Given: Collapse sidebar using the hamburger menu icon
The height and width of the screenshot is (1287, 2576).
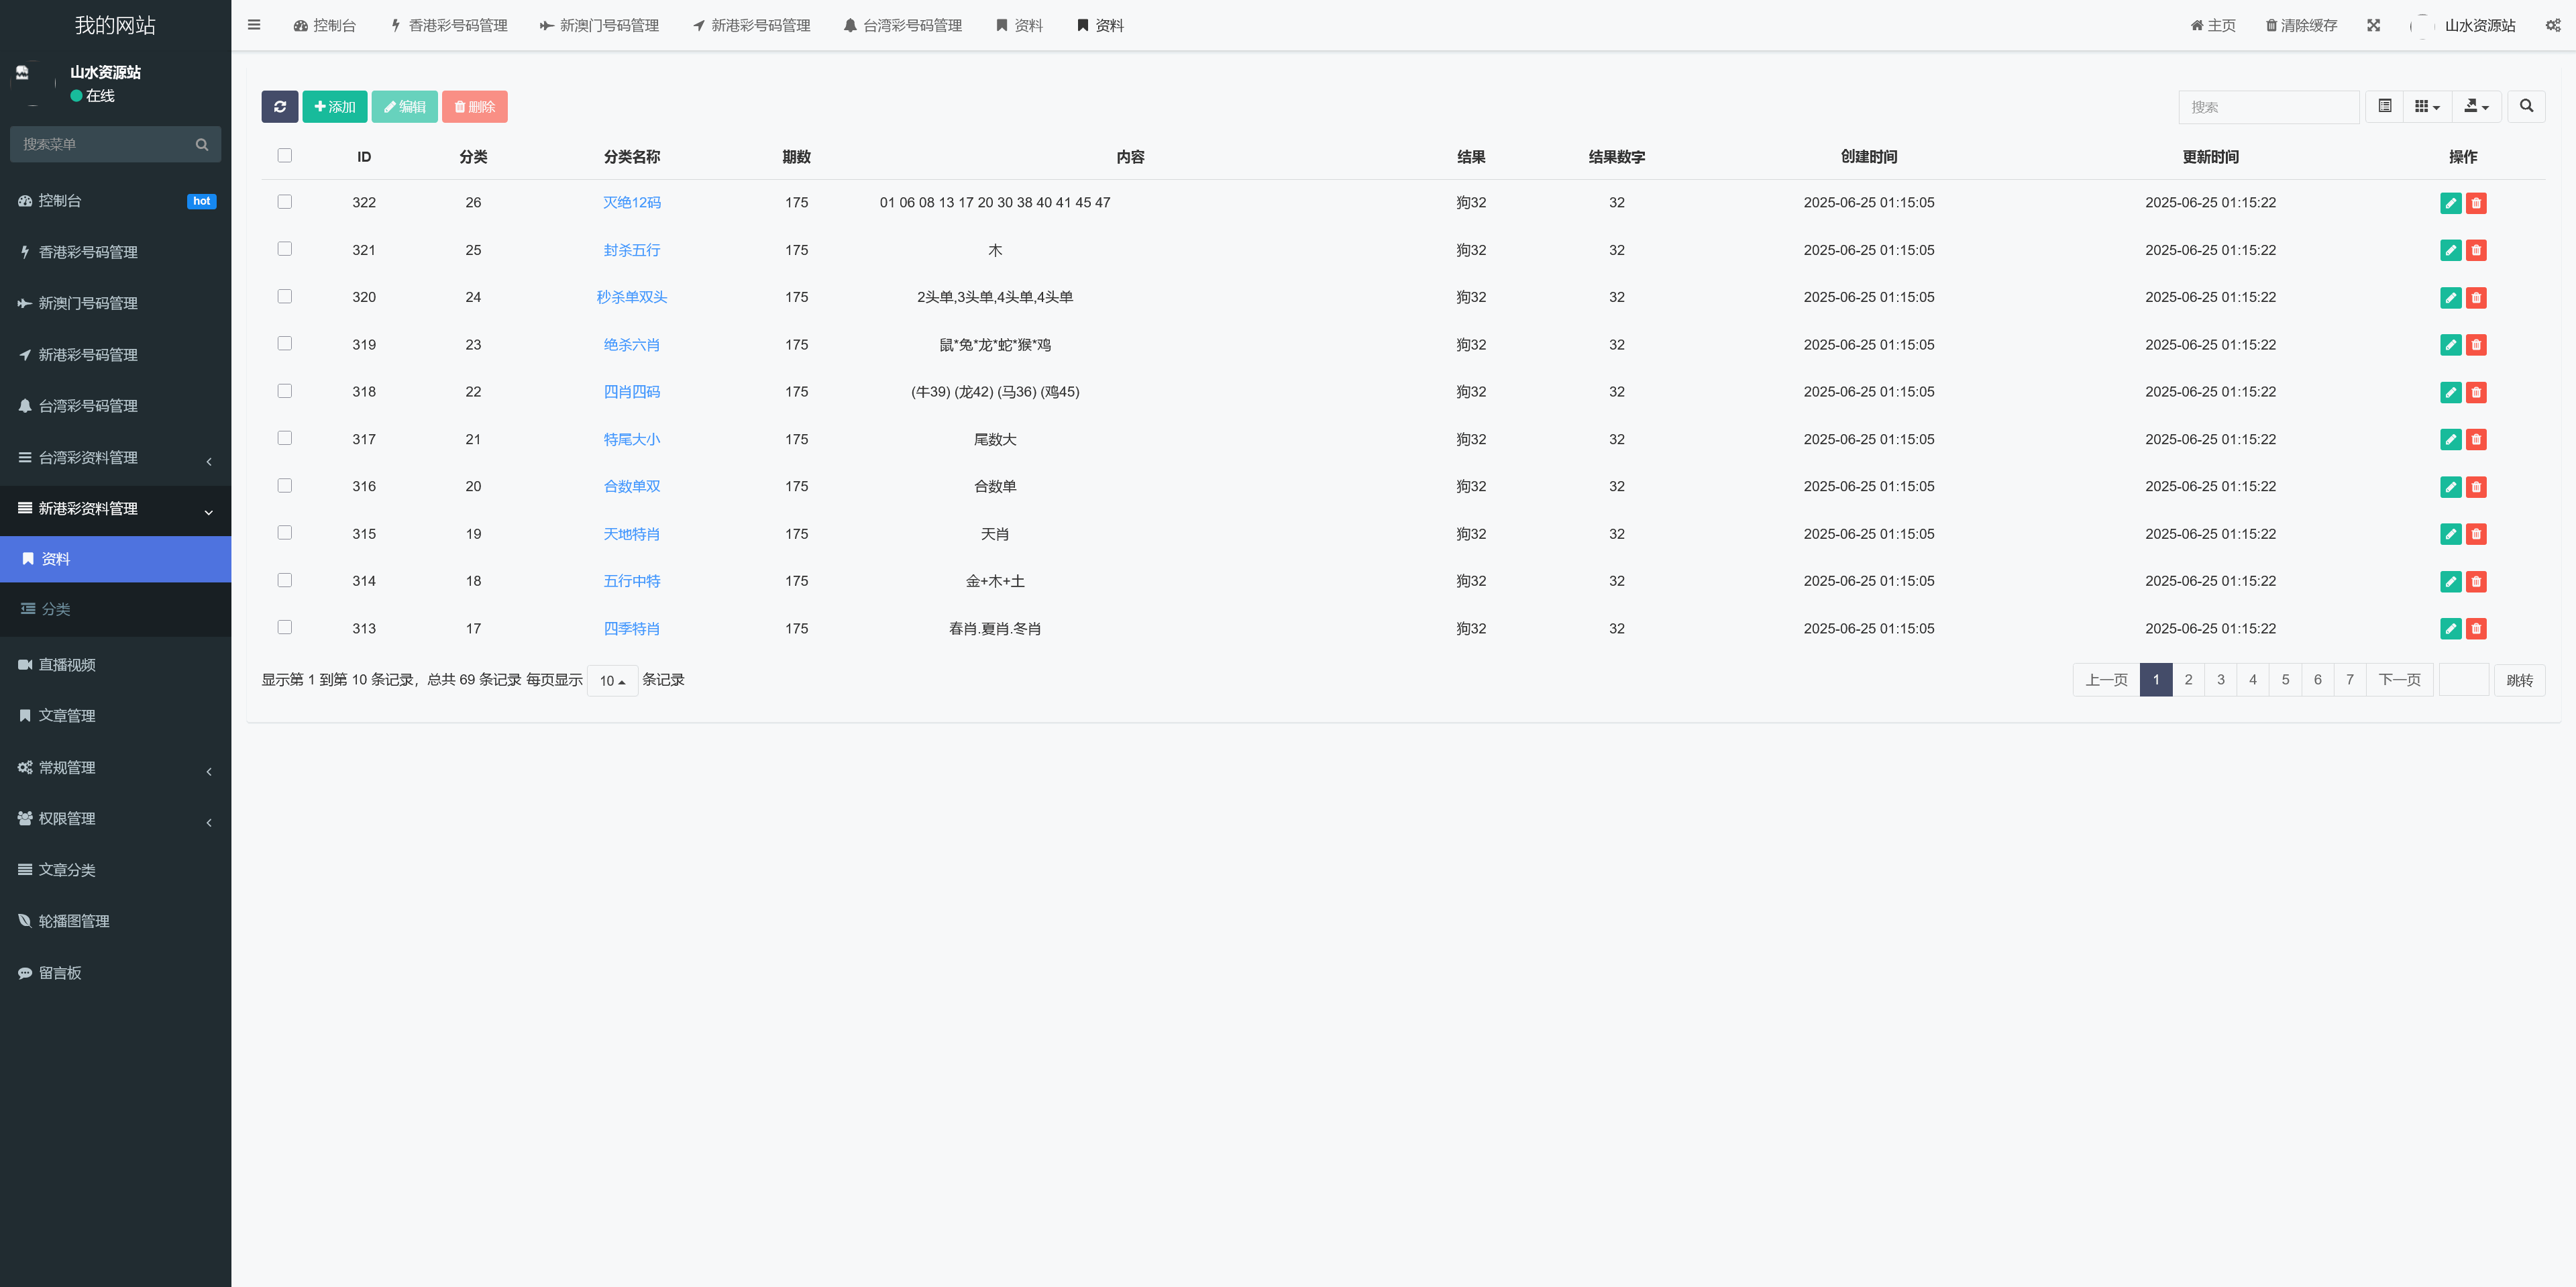Looking at the screenshot, I should (x=254, y=25).
